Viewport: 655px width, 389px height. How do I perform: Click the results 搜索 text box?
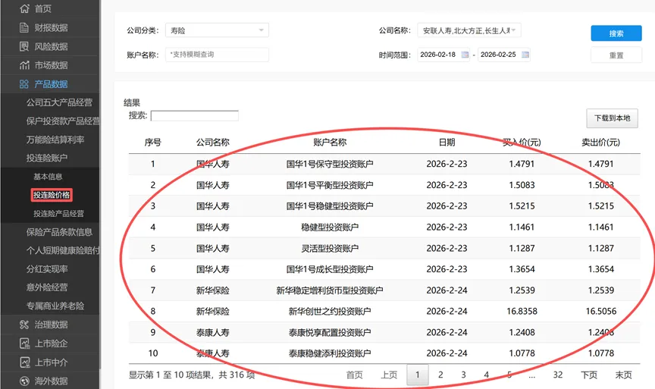coord(195,116)
